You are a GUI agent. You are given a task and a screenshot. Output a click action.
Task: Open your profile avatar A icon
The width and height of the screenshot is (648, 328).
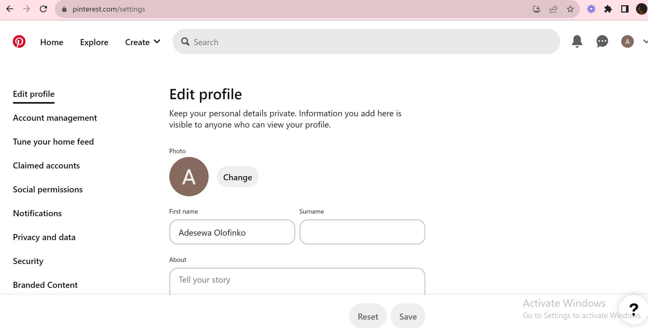[627, 41]
